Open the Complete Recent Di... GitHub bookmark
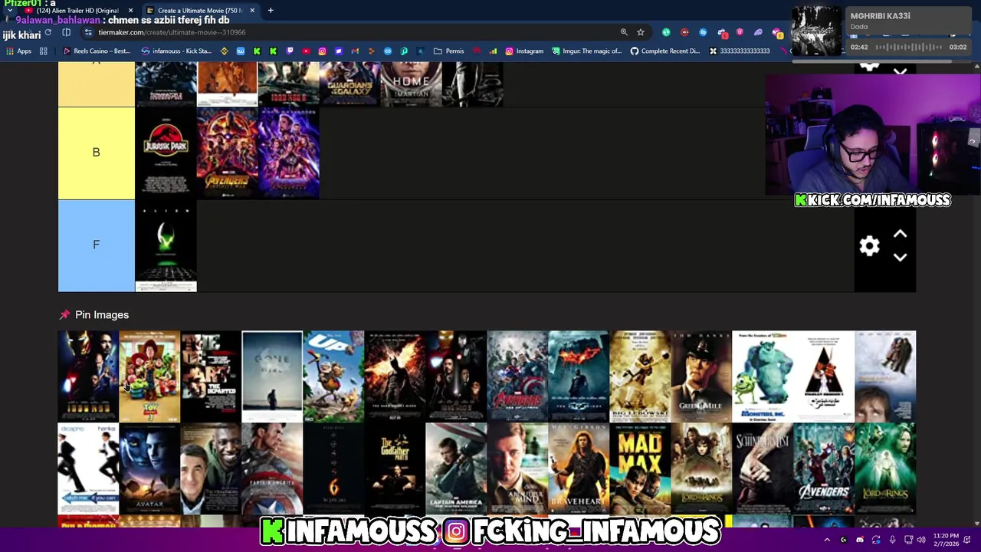 click(x=665, y=51)
